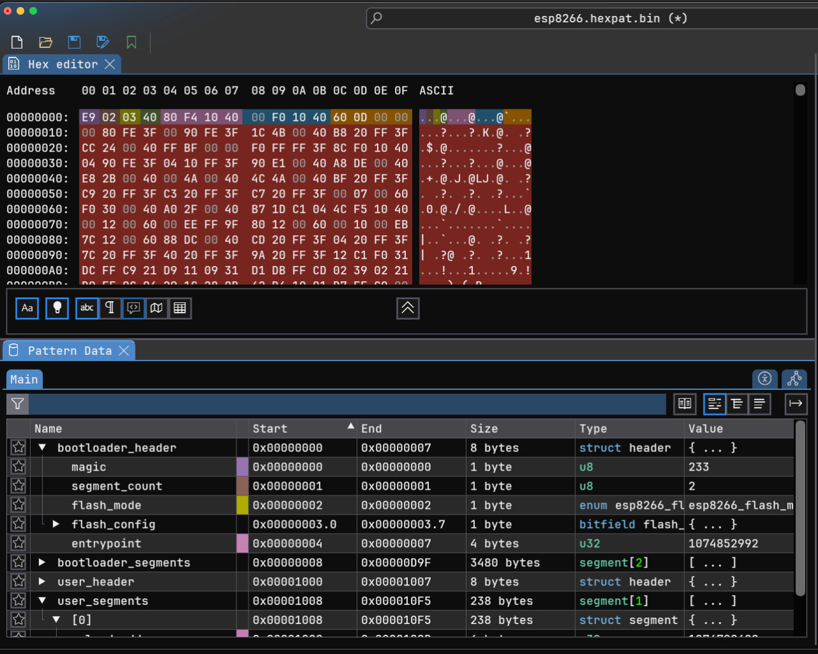Star the bootloader_segments row
The height and width of the screenshot is (654, 818).
(x=18, y=563)
